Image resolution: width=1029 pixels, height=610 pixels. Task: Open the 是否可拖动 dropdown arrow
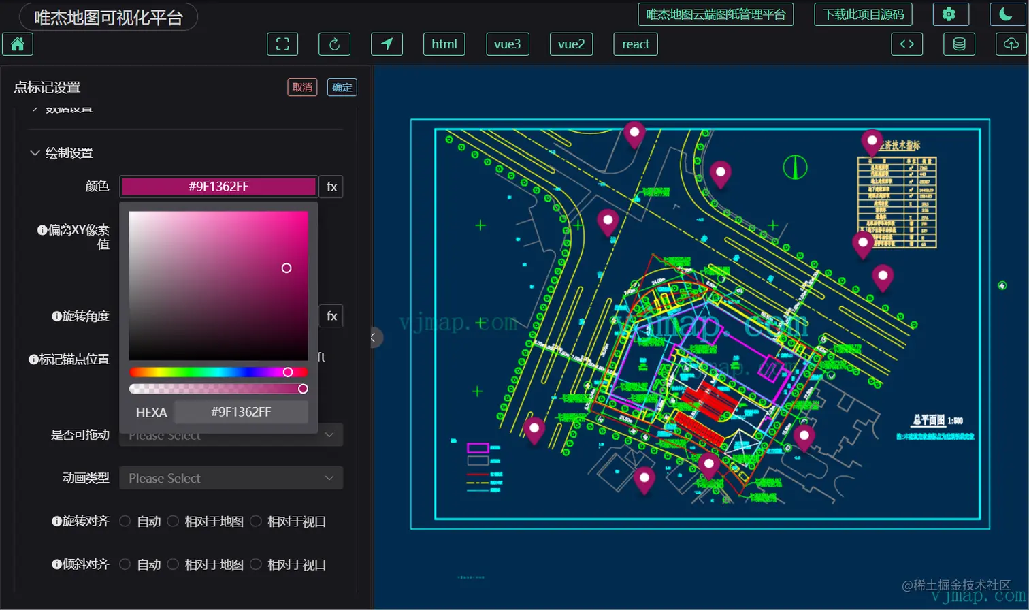click(x=329, y=435)
